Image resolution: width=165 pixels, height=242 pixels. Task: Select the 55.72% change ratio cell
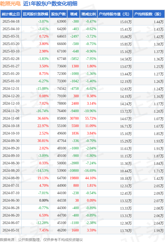[x=91, y=118]
